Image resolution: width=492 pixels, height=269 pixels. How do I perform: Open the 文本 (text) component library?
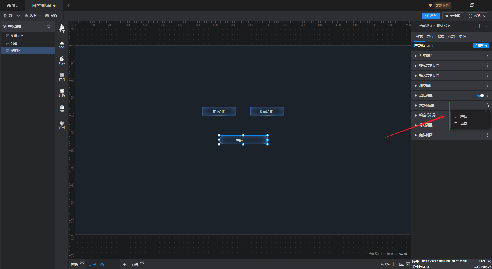[x=62, y=45]
